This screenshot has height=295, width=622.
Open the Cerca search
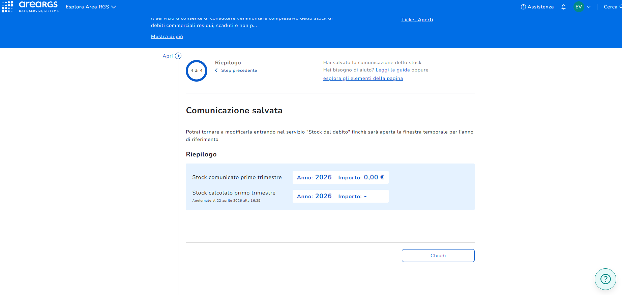613,7
